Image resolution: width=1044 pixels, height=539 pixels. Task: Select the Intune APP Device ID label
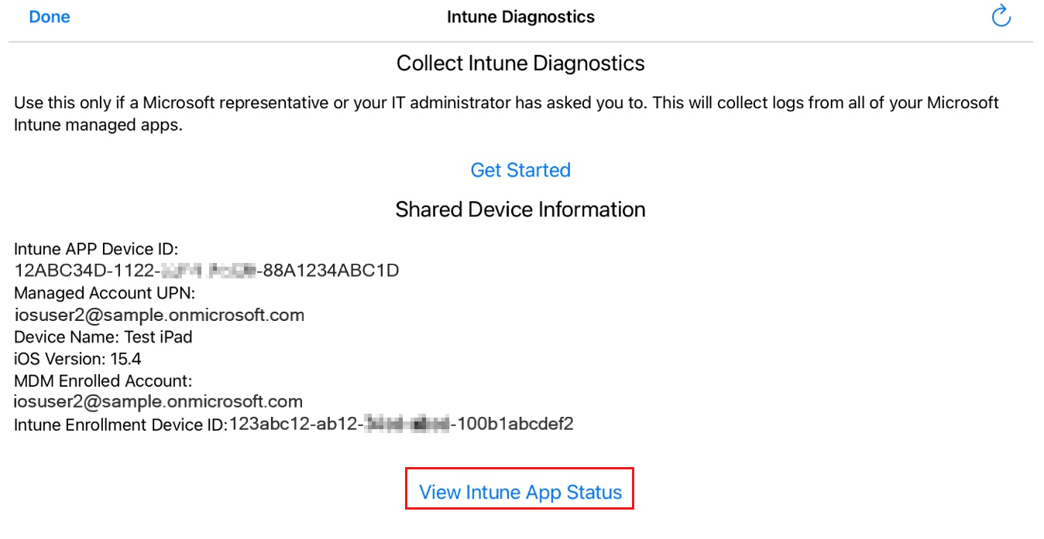tap(97, 249)
